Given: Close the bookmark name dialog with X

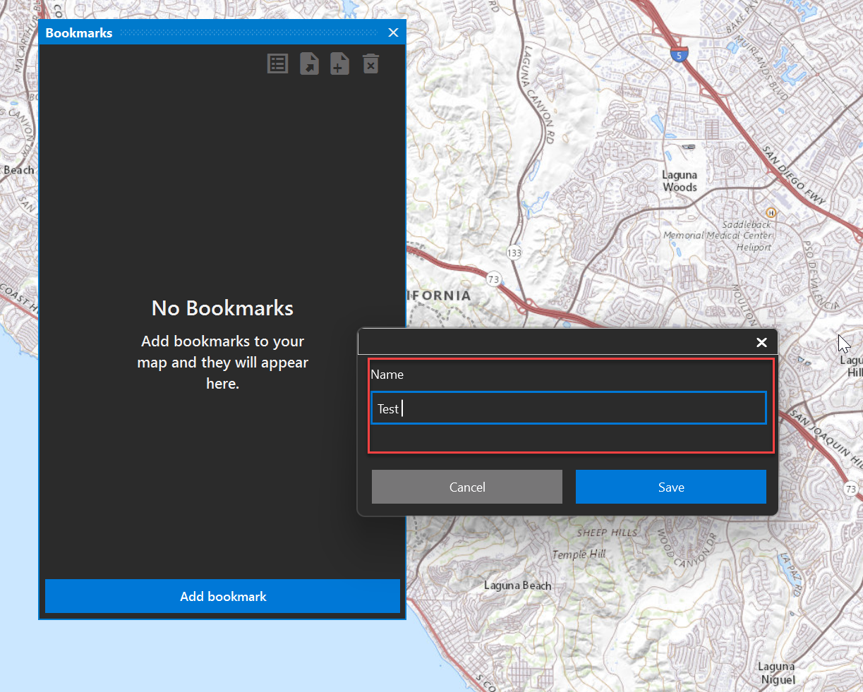Looking at the screenshot, I should [x=761, y=342].
